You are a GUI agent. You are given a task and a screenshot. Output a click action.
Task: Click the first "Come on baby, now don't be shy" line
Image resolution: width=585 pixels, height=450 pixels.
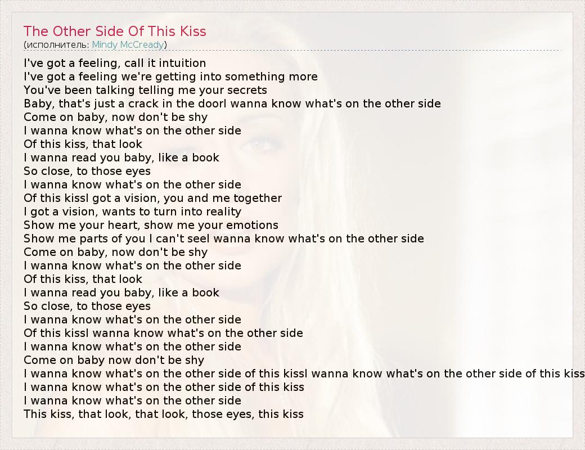click(115, 117)
